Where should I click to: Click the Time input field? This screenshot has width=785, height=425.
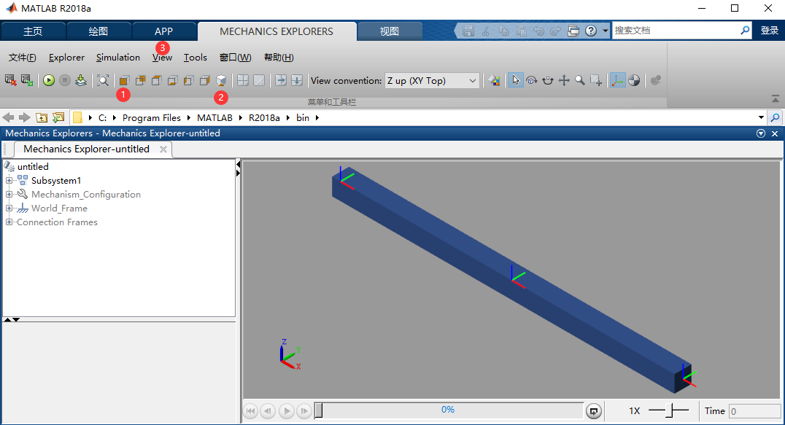[x=754, y=411]
